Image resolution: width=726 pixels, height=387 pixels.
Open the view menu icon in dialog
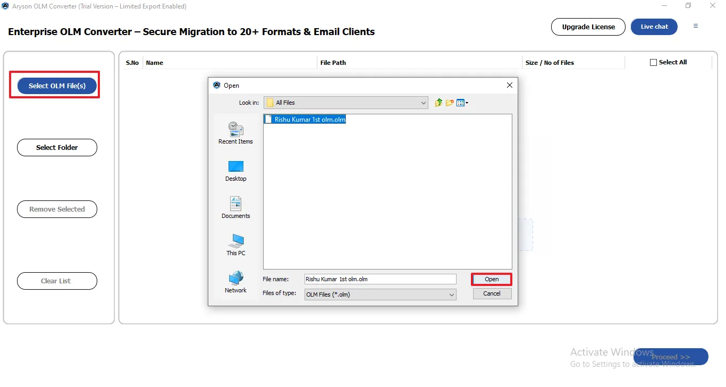click(x=462, y=103)
